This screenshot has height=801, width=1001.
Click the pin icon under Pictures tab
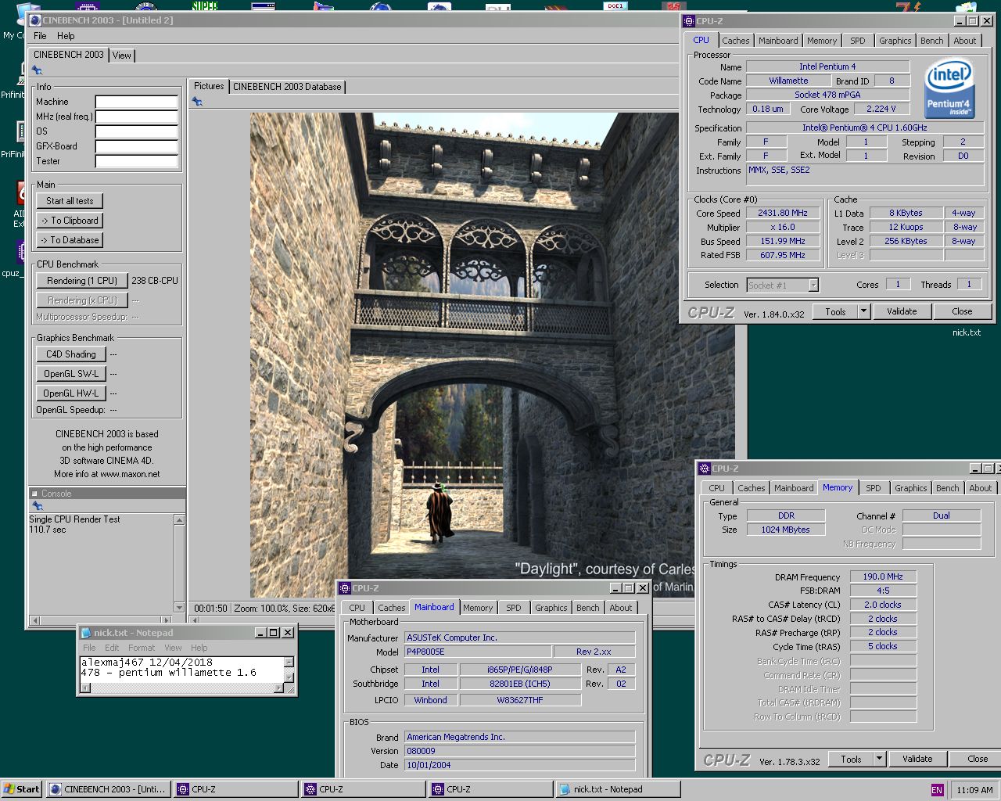[x=197, y=102]
